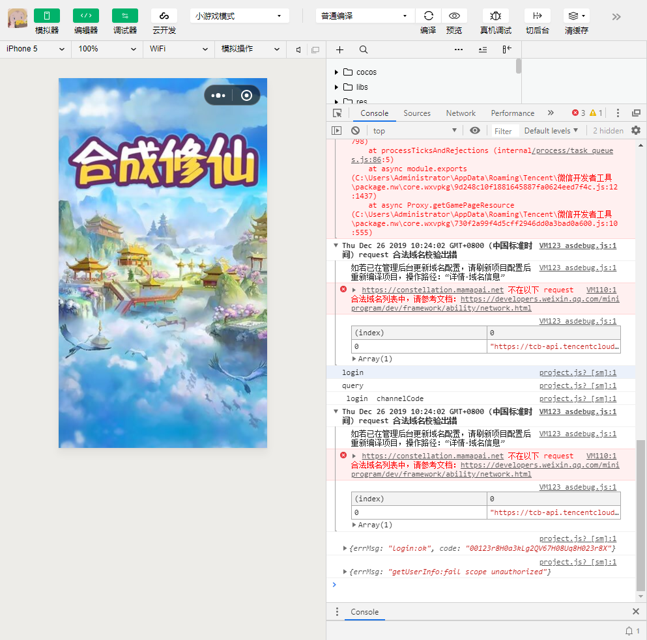647x640 pixels.
Task: Open the 100% zoom dropdown
Action: (108, 49)
